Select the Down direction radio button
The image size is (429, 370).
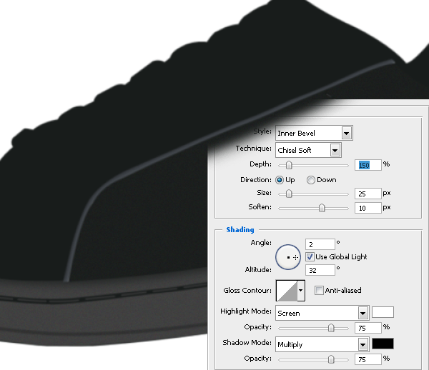310,180
